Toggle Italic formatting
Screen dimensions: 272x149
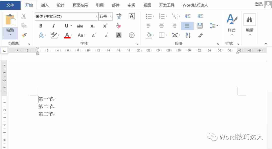pyautogui.click(x=54, y=26)
